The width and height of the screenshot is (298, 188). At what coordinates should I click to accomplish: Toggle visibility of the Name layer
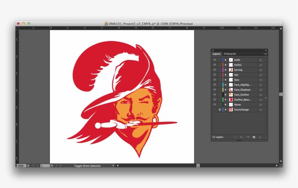214,105
